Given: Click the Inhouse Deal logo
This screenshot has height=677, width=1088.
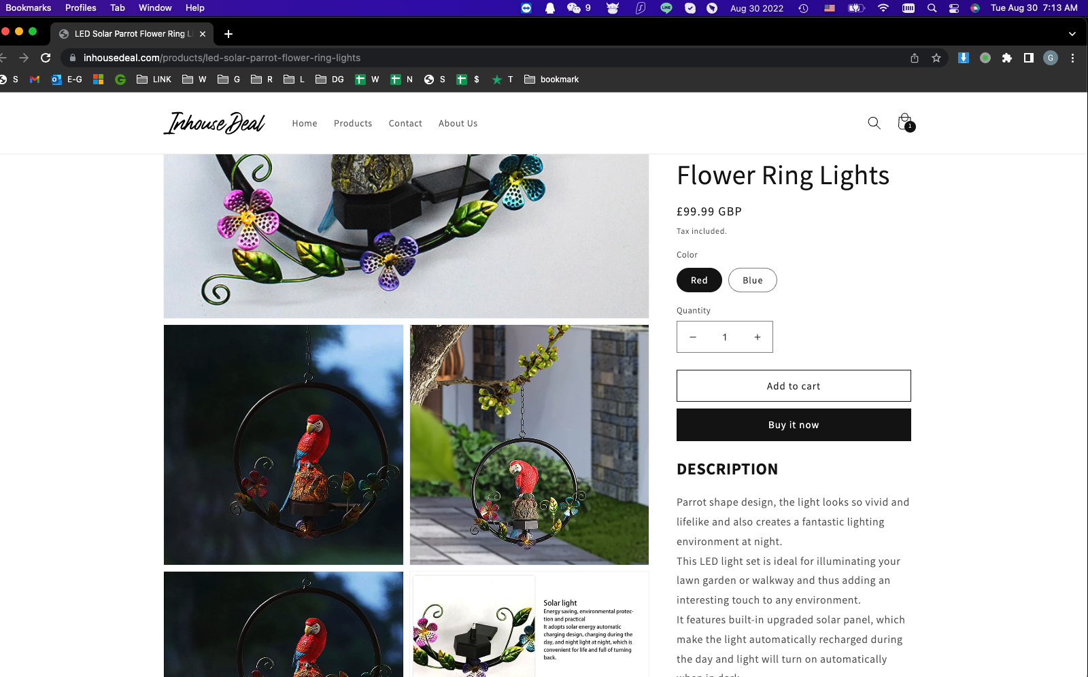Looking at the screenshot, I should pos(214,123).
